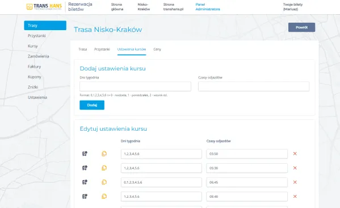Viewport: 340px width, 208px height.
Task: Click the 'Edytuj ustawienia kursu' heading
Action: [113, 129]
